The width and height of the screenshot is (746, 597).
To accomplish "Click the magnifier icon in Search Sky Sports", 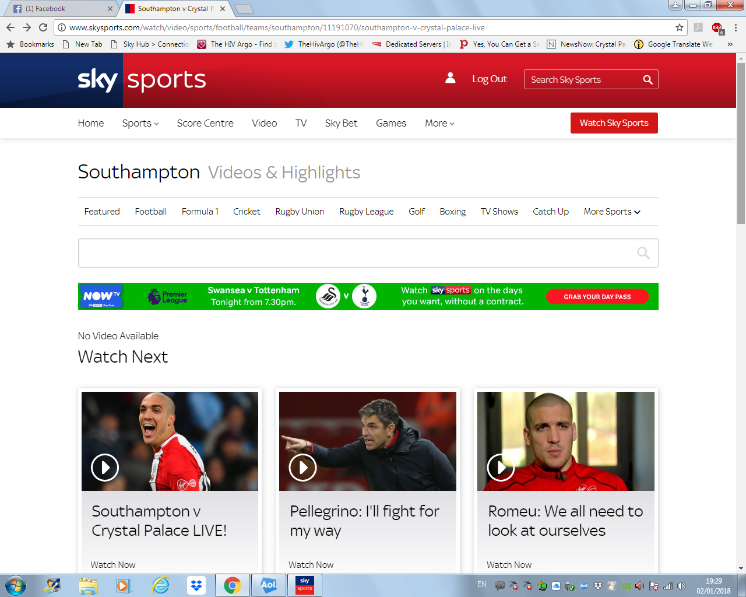I will (x=648, y=80).
